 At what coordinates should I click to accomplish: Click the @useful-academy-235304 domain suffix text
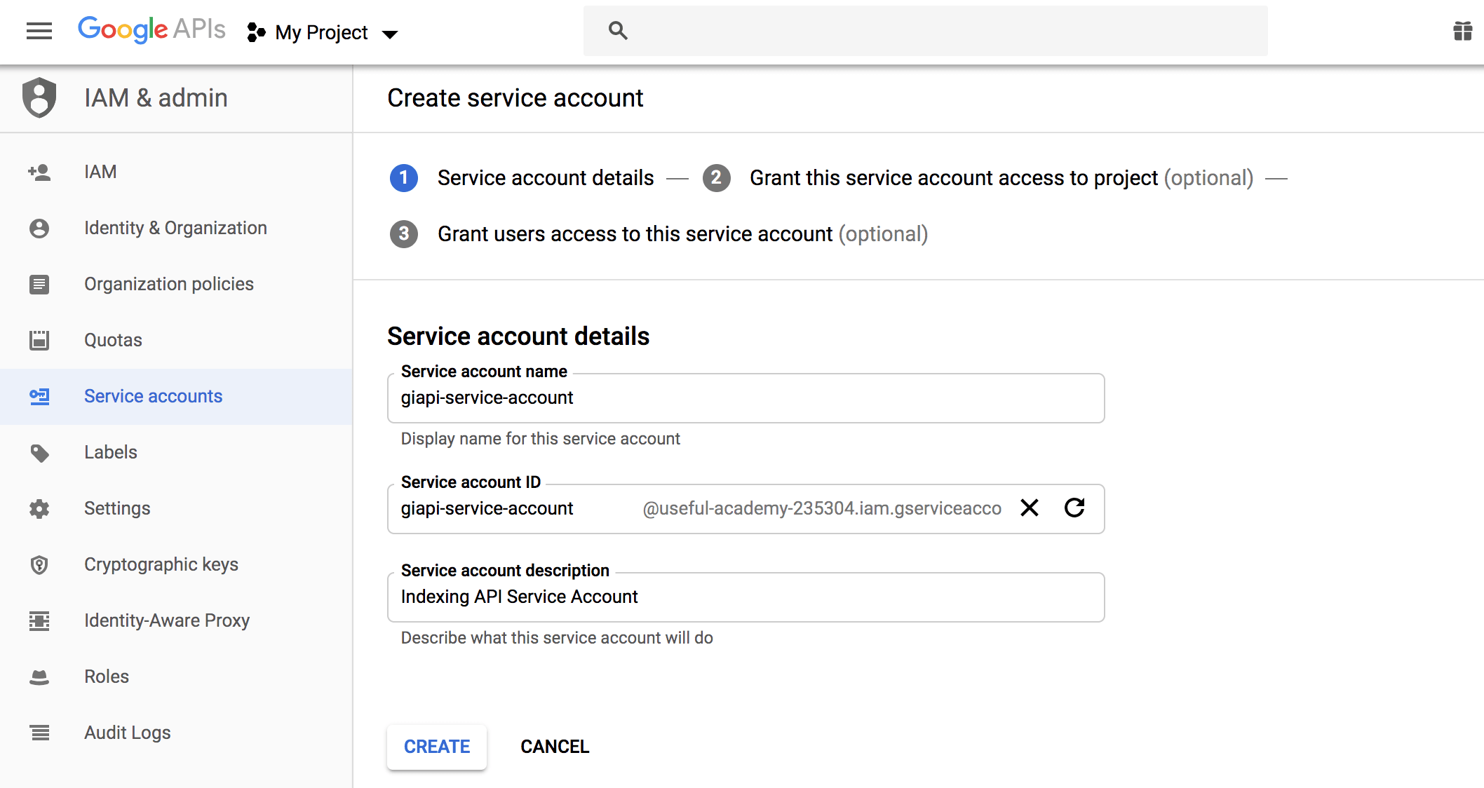pyautogui.click(x=822, y=509)
